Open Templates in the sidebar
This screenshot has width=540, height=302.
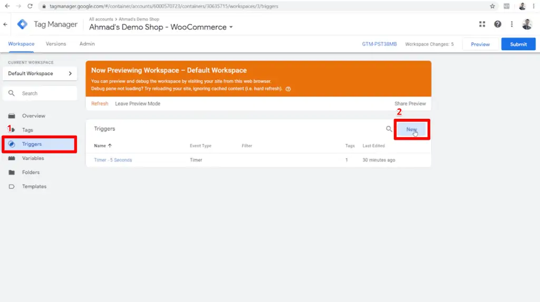pos(34,186)
